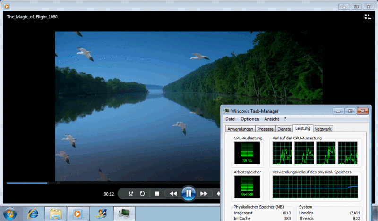The height and width of the screenshot is (221, 378).
Task: Open the Windows Start menu orb
Action: coord(10,214)
